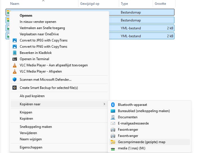The height and width of the screenshot is (153, 210).
Task: Select Eigenschappen in the context menu
Action: pyautogui.click(x=31, y=147)
